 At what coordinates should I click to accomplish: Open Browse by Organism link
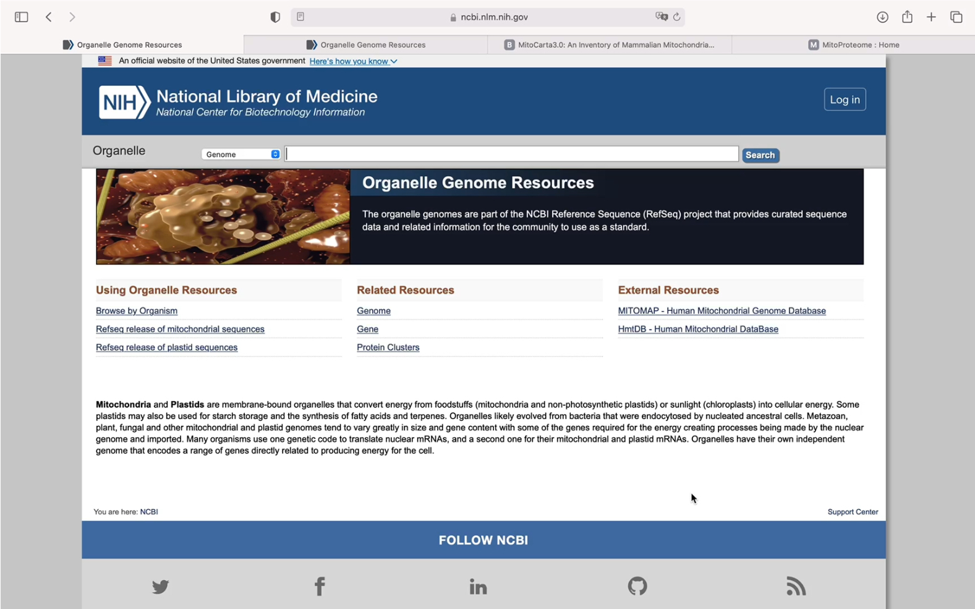tap(137, 311)
